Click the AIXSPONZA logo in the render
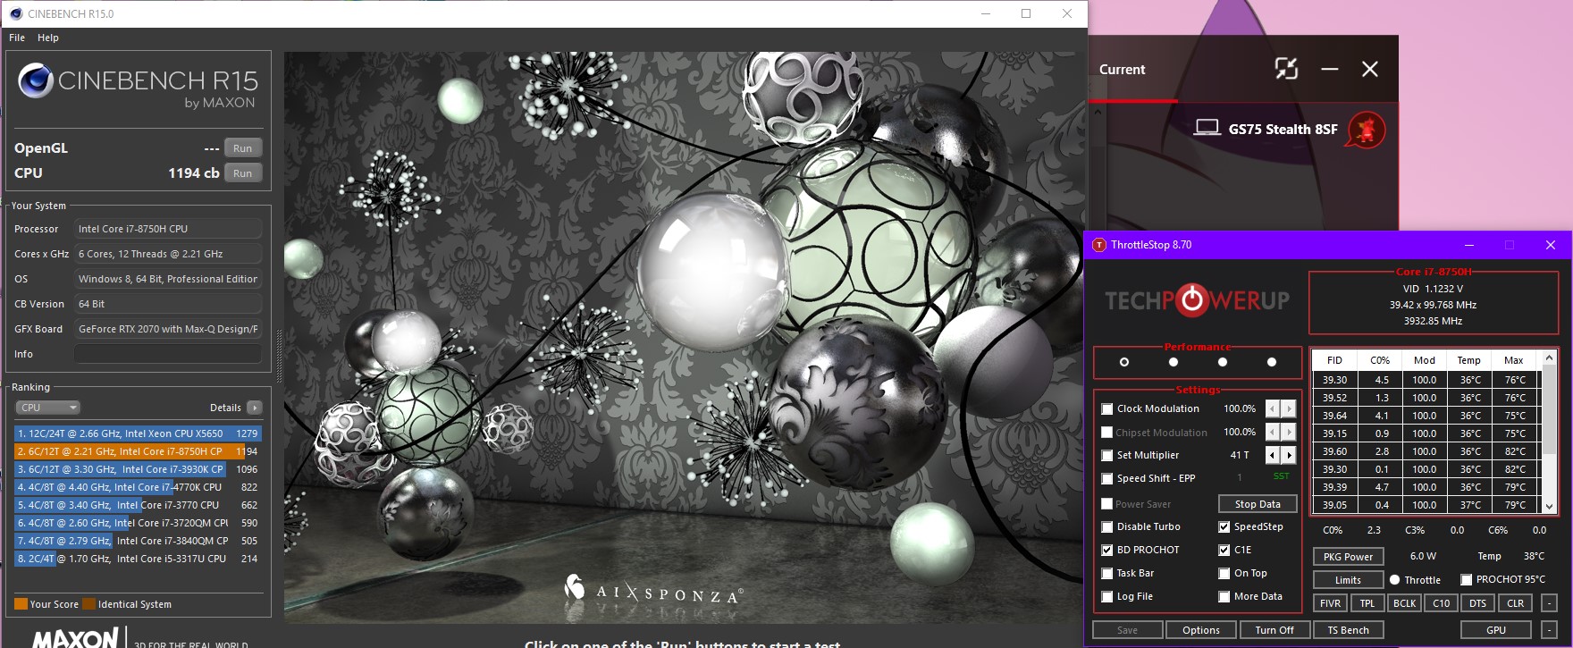The image size is (1573, 648). [653, 590]
